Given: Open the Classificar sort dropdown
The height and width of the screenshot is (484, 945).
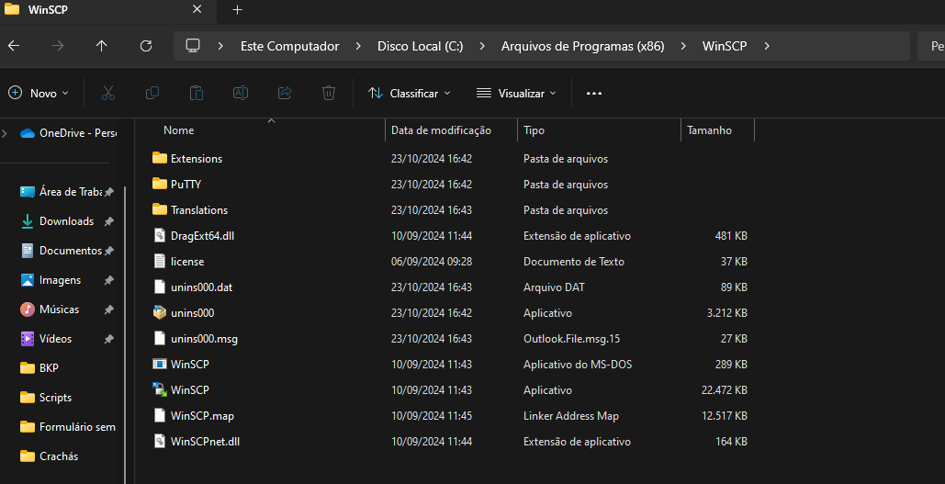Looking at the screenshot, I should [x=409, y=93].
